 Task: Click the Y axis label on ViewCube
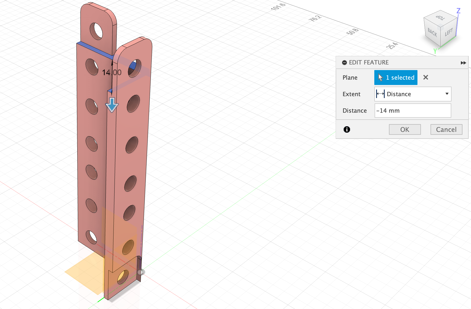[x=435, y=51]
